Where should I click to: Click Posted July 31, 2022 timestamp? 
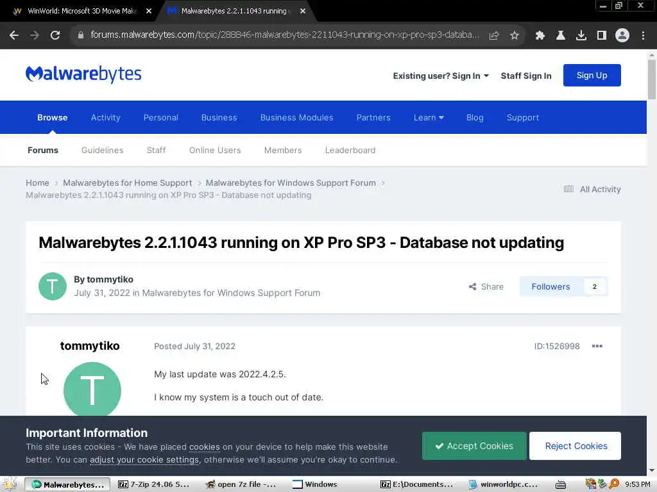pyautogui.click(x=194, y=346)
